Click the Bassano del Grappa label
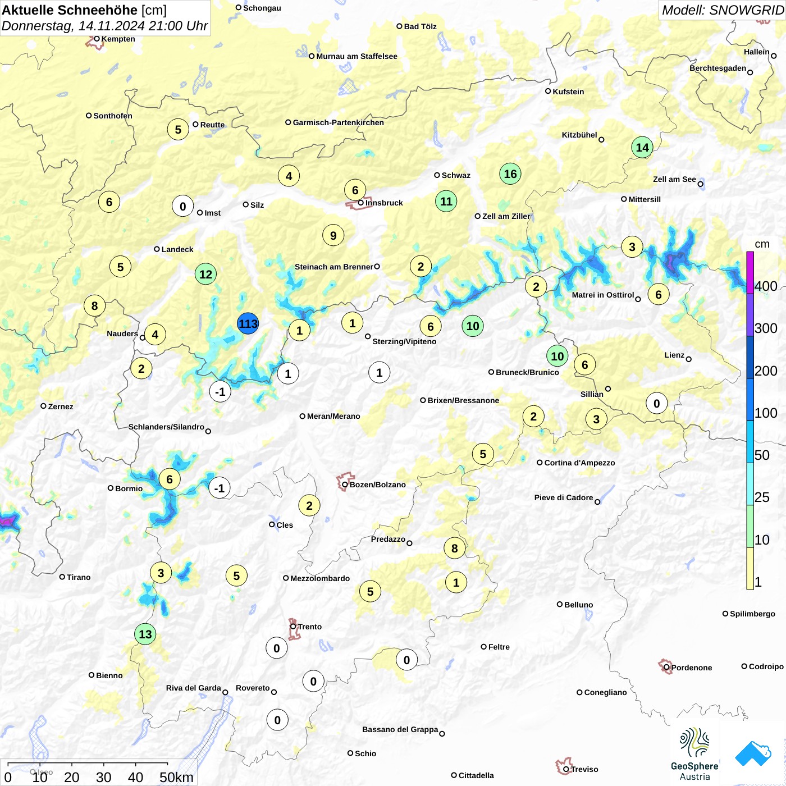 coord(400,729)
